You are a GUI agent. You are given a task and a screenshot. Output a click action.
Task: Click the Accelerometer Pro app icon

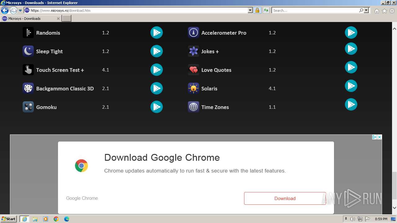(x=194, y=33)
